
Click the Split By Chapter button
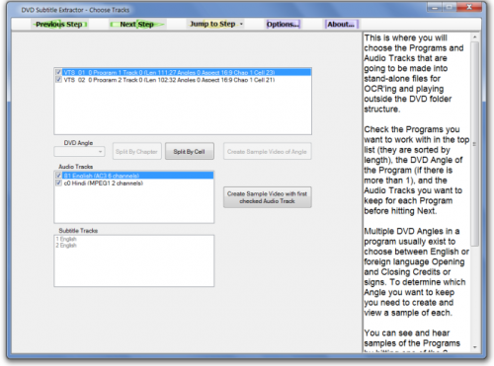(x=137, y=151)
